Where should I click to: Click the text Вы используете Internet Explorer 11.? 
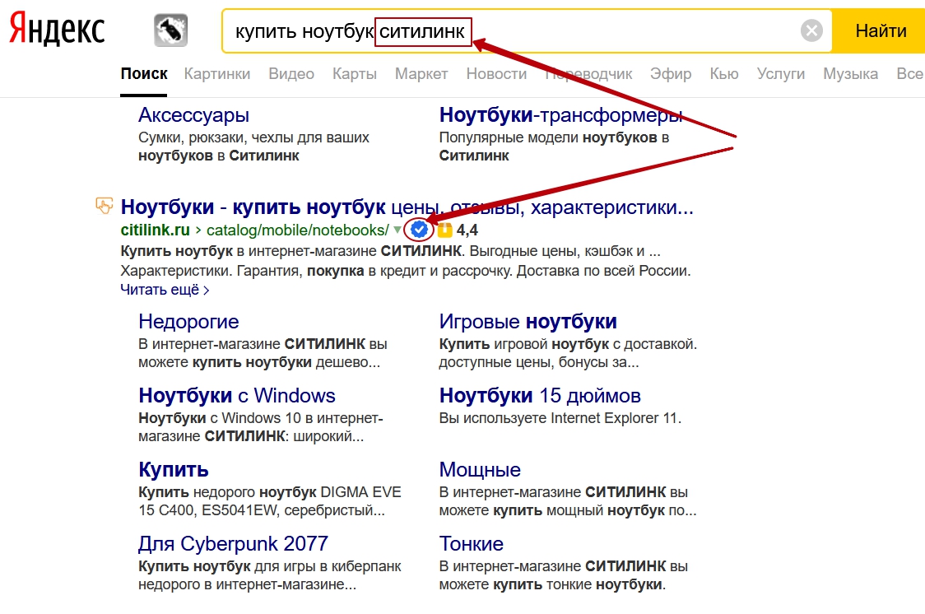pyautogui.click(x=560, y=418)
